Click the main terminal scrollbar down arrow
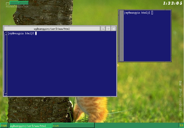 pyautogui.click(x=5, y=94)
